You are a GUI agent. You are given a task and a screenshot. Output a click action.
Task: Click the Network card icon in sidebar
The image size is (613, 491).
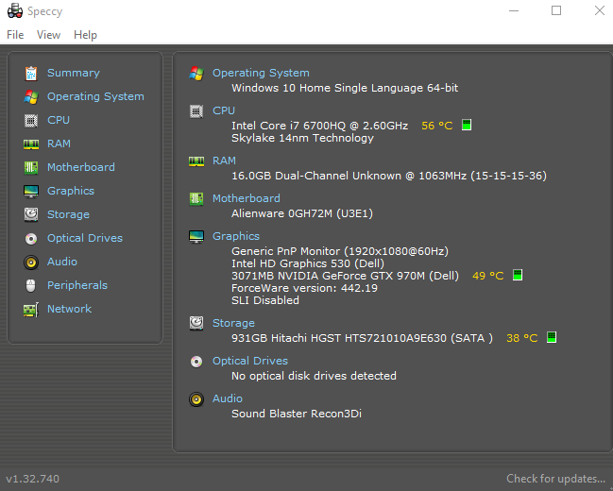tap(31, 310)
